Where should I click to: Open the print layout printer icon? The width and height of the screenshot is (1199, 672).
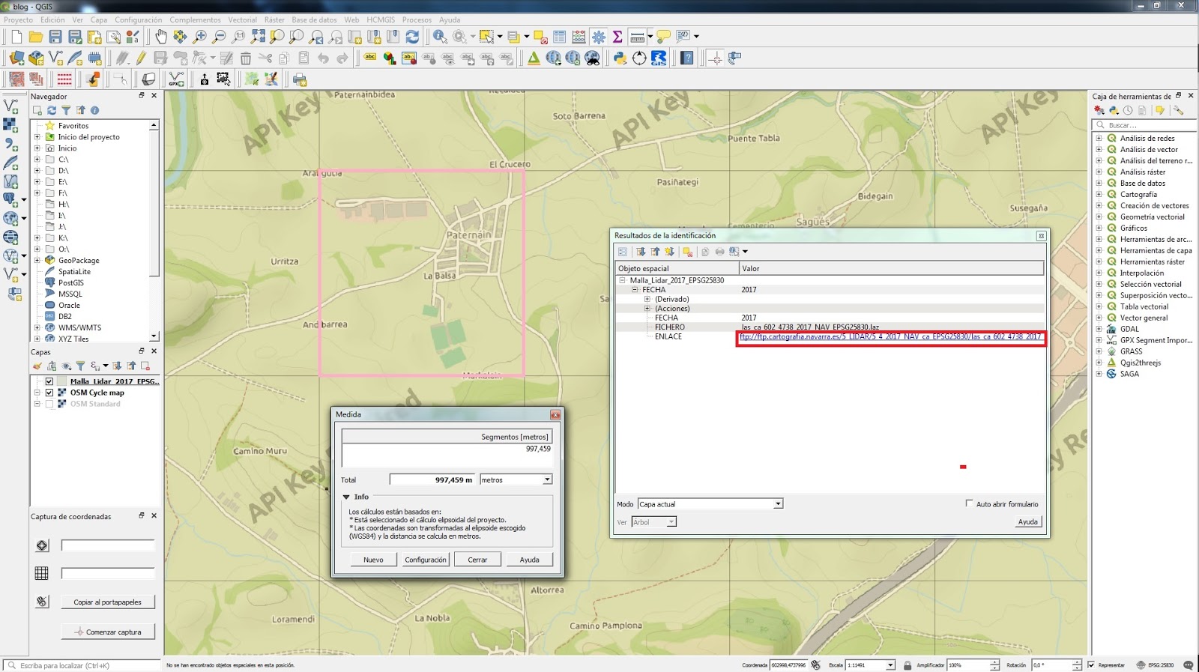[x=300, y=79]
